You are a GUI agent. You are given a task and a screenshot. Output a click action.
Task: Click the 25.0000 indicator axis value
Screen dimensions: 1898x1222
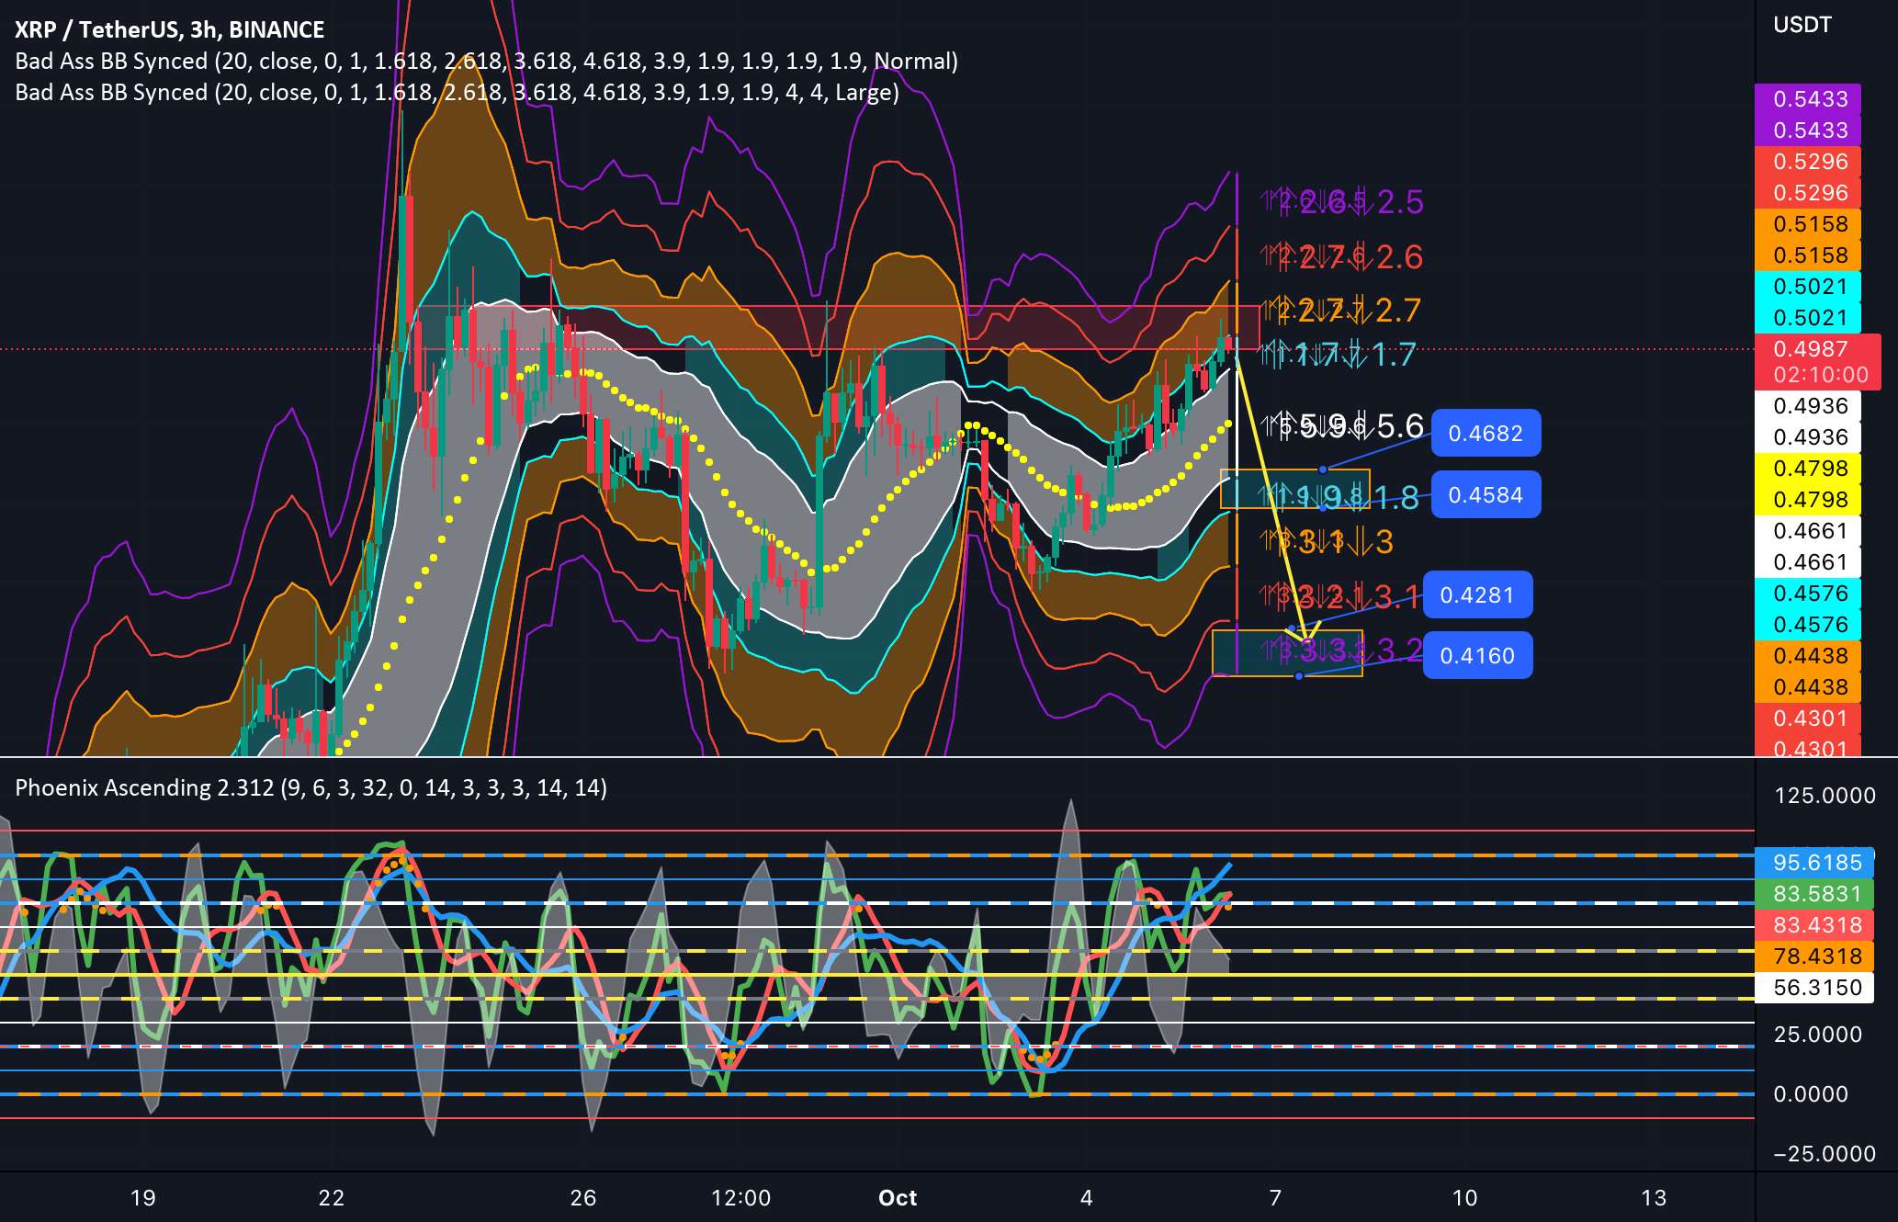point(1817,1034)
